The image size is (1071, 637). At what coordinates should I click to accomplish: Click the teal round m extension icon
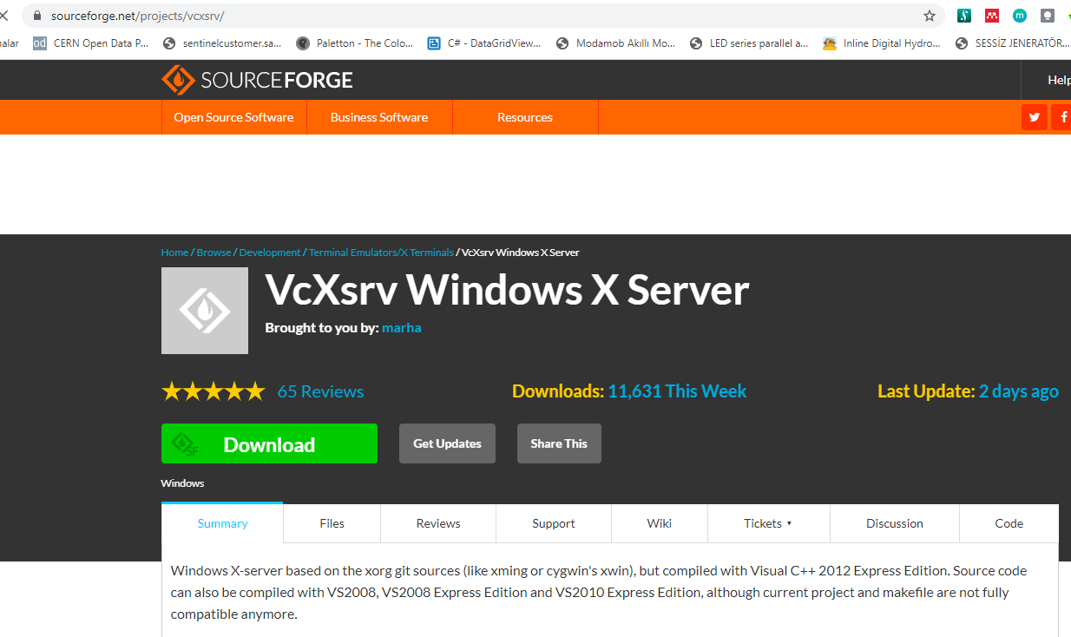pyautogui.click(x=1020, y=16)
